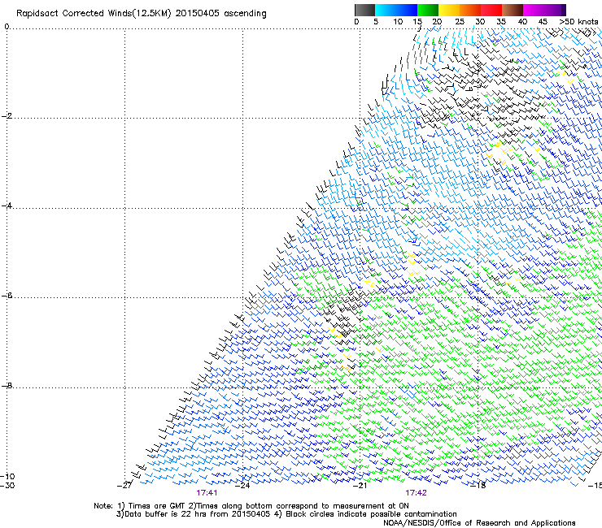Click the -27 longitude axis label
Viewport: 602px width, 528px height.
click(x=124, y=486)
